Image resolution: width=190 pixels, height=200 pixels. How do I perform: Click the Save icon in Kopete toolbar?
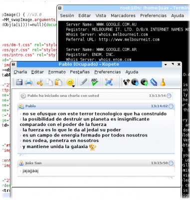[19, 82]
